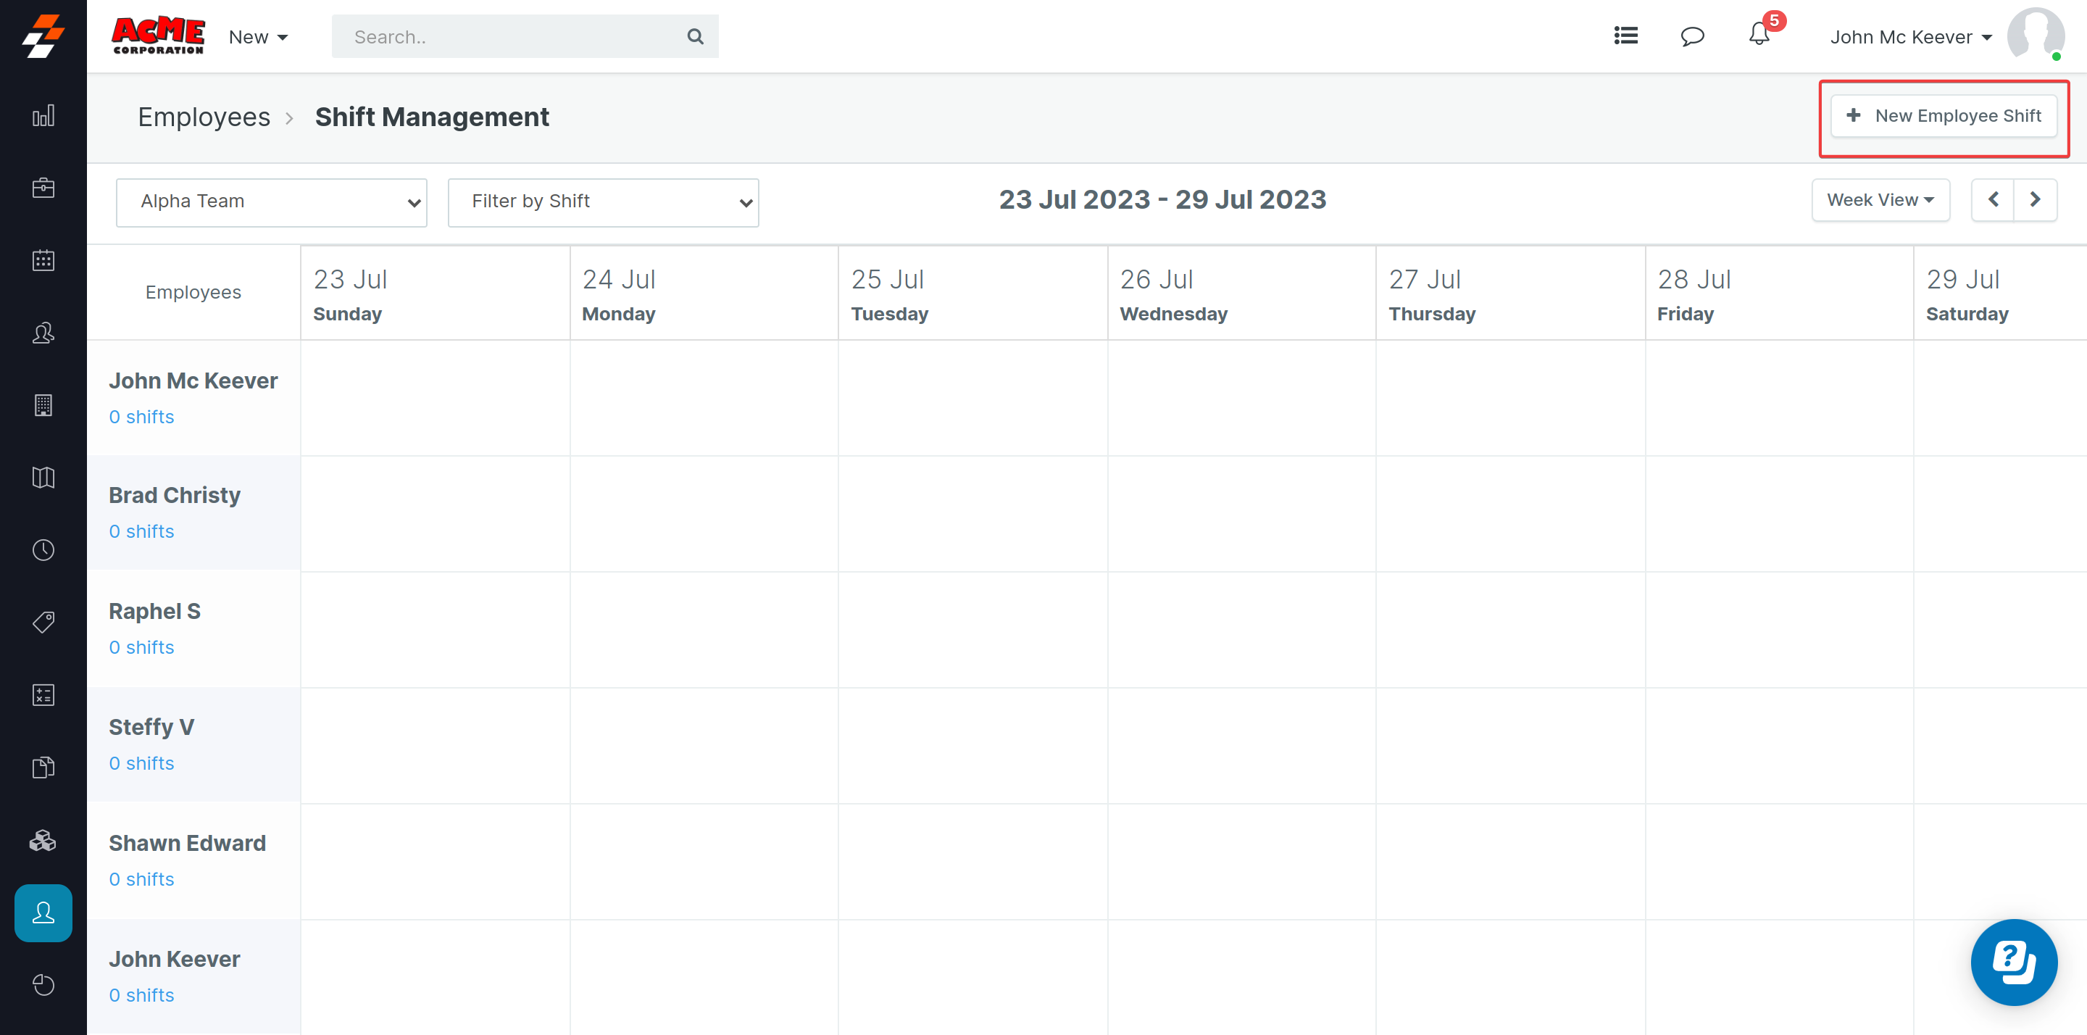Click the price tag sidebar icon

click(x=43, y=623)
